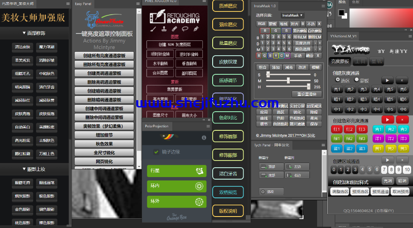
Task: Adjust the M slider in InstaMask
Action: 288,81
